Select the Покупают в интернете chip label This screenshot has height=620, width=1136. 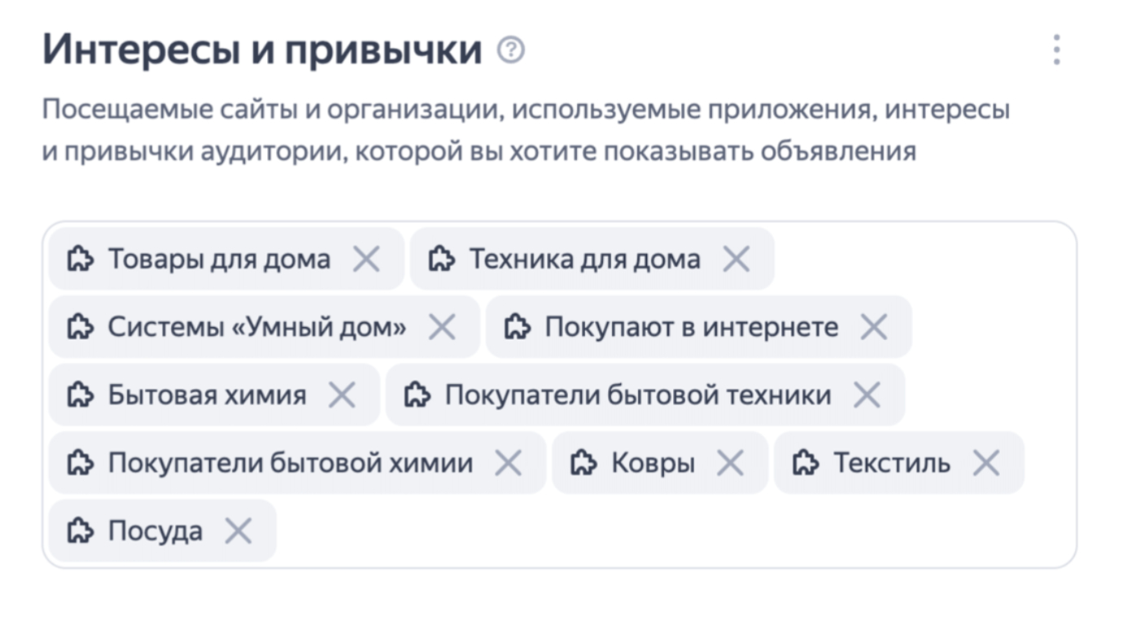tap(691, 327)
